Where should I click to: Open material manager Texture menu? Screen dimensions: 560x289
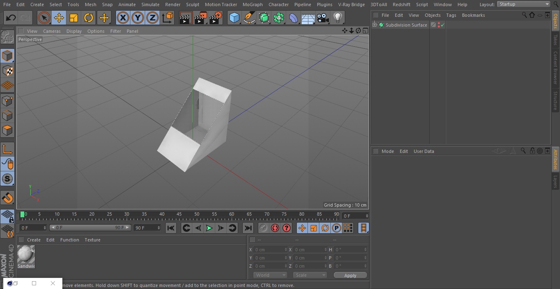tap(92, 240)
